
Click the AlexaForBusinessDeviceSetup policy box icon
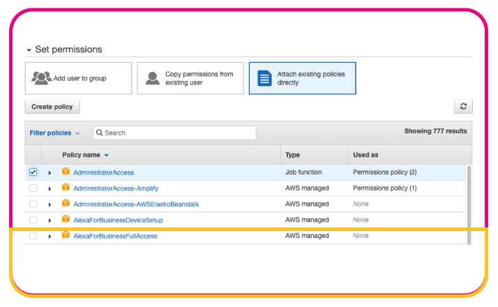(66, 220)
